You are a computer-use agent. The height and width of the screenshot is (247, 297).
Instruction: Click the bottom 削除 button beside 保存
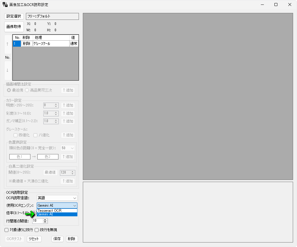72,239
